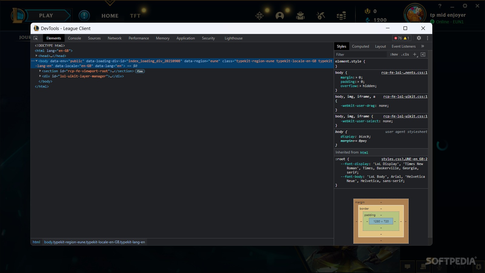Open the League Client alert icon
This screenshot has width=485, height=273.
(84, 15)
